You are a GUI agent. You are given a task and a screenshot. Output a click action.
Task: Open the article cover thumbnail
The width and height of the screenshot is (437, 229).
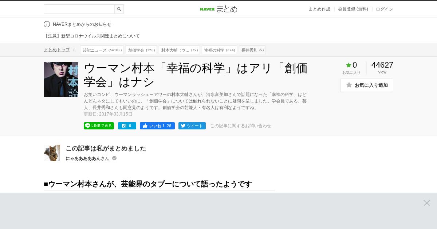(61, 79)
